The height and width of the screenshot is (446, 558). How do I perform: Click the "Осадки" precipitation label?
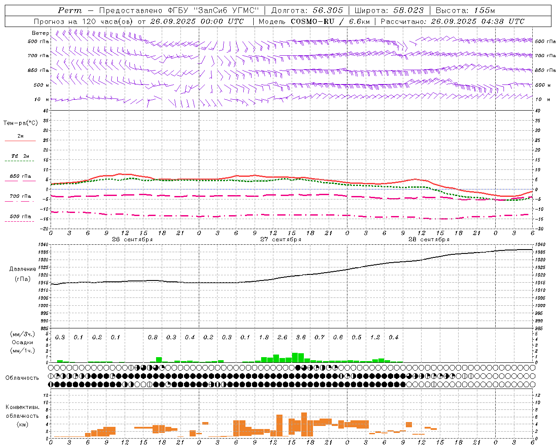[22, 342]
